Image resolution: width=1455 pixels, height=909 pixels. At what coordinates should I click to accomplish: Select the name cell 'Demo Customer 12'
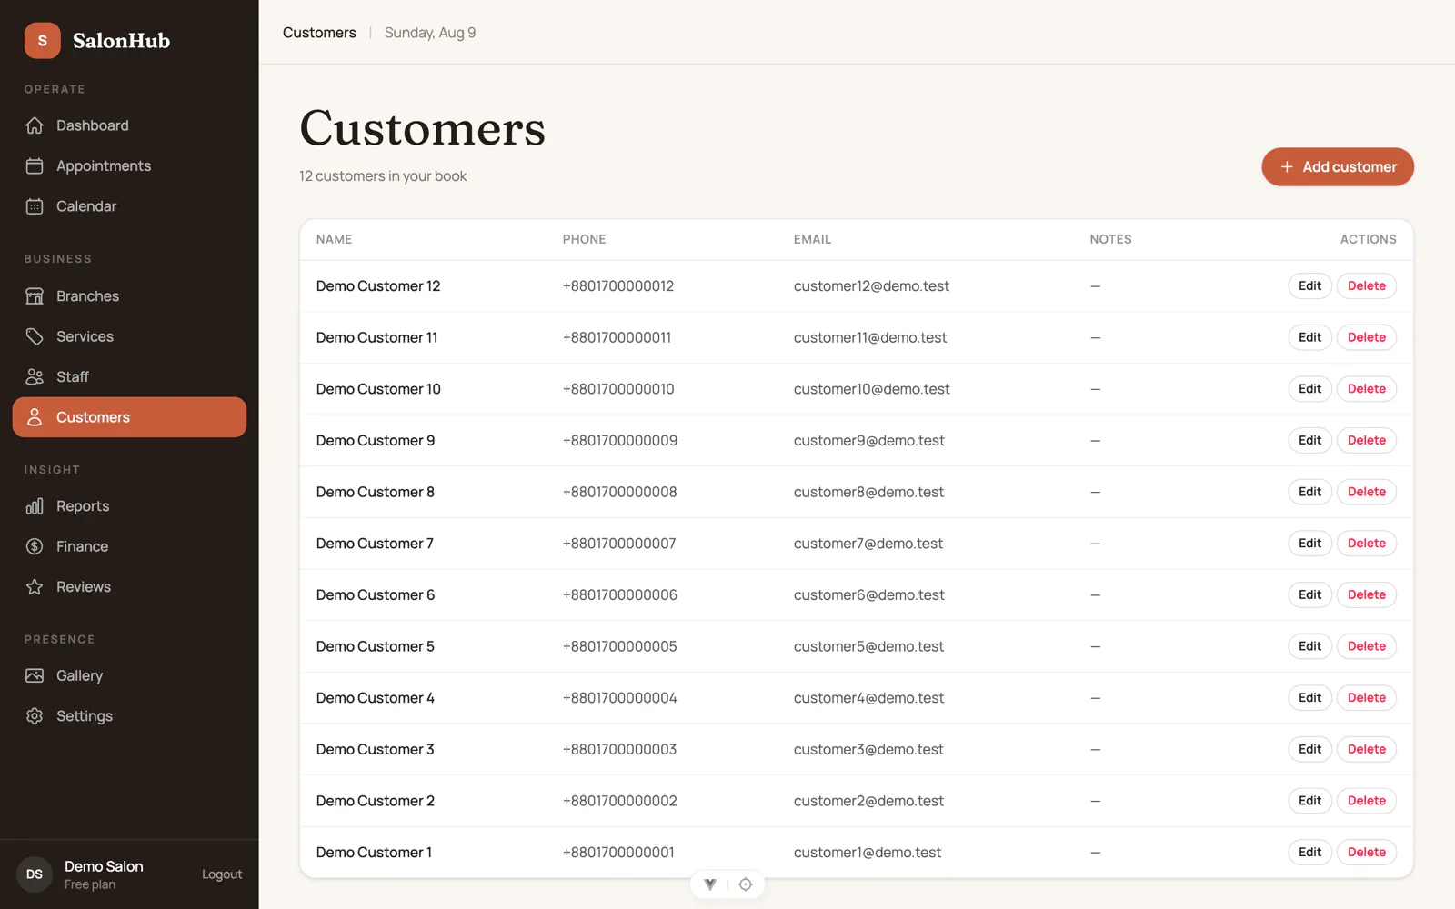[x=378, y=286]
